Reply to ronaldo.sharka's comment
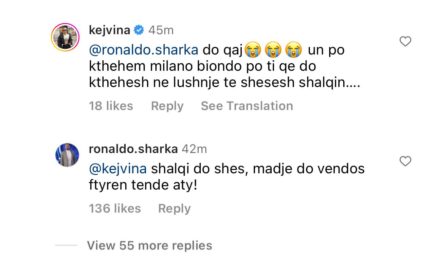The width and height of the screenshot is (436, 262). 174,209
